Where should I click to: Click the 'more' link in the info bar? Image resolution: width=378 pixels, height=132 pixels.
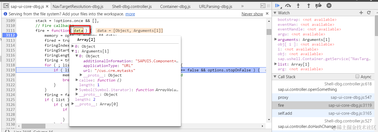(x=130, y=14)
